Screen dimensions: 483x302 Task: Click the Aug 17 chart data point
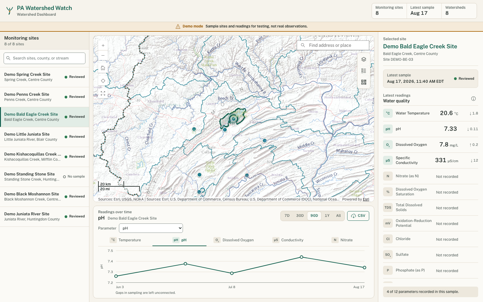coord(364,268)
